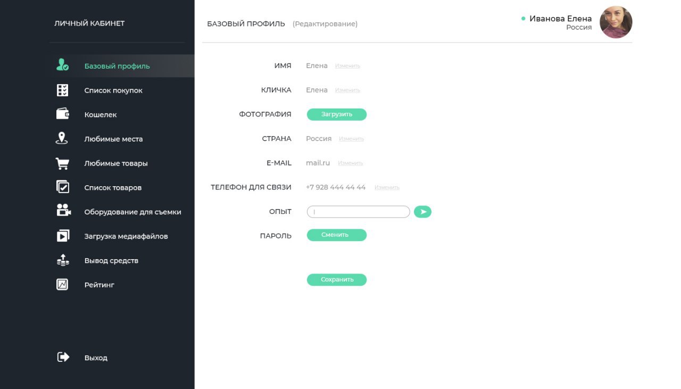Click Изменить link next to E-MAIL
Image resolution: width=681 pixels, height=389 pixels.
(350, 163)
